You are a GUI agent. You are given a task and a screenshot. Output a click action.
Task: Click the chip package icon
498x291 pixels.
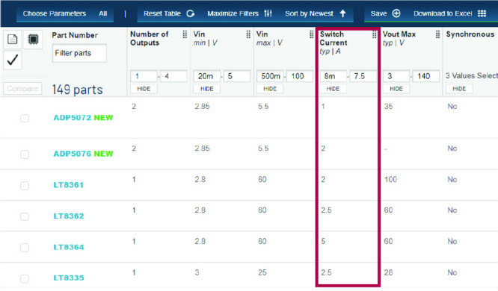(33, 40)
